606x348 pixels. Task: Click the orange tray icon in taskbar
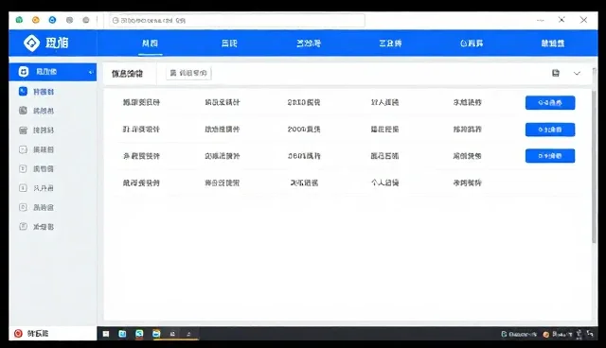pyautogui.click(x=546, y=335)
